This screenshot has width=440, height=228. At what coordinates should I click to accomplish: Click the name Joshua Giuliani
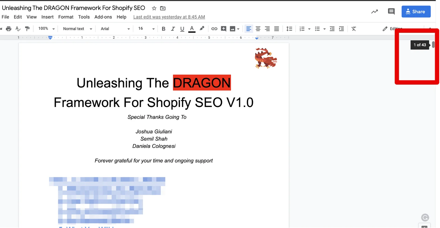click(x=154, y=132)
